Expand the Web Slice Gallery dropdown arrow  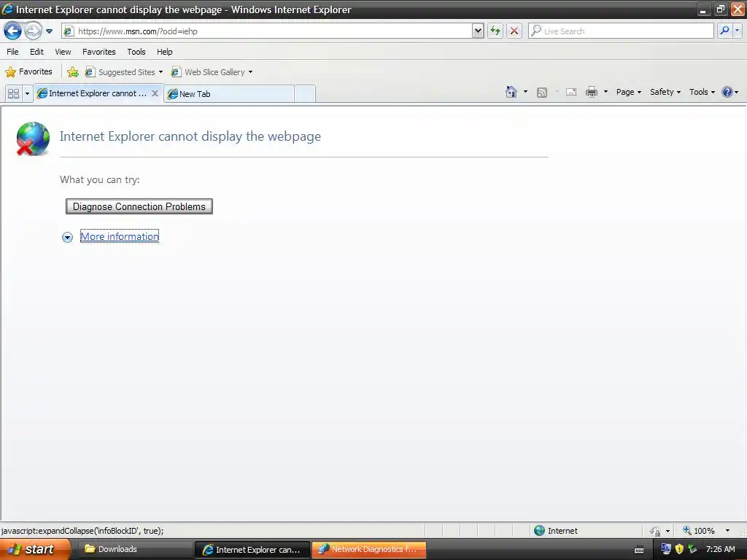pos(251,72)
